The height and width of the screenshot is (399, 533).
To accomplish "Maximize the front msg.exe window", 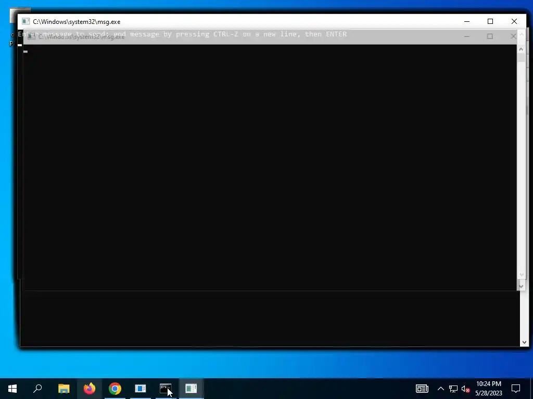I will pyautogui.click(x=490, y=21).
